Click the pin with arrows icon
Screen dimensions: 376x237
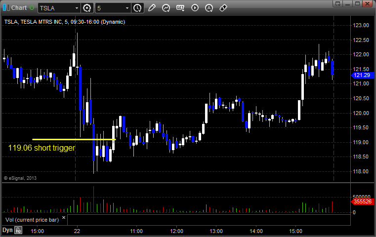tap(223, 8)
